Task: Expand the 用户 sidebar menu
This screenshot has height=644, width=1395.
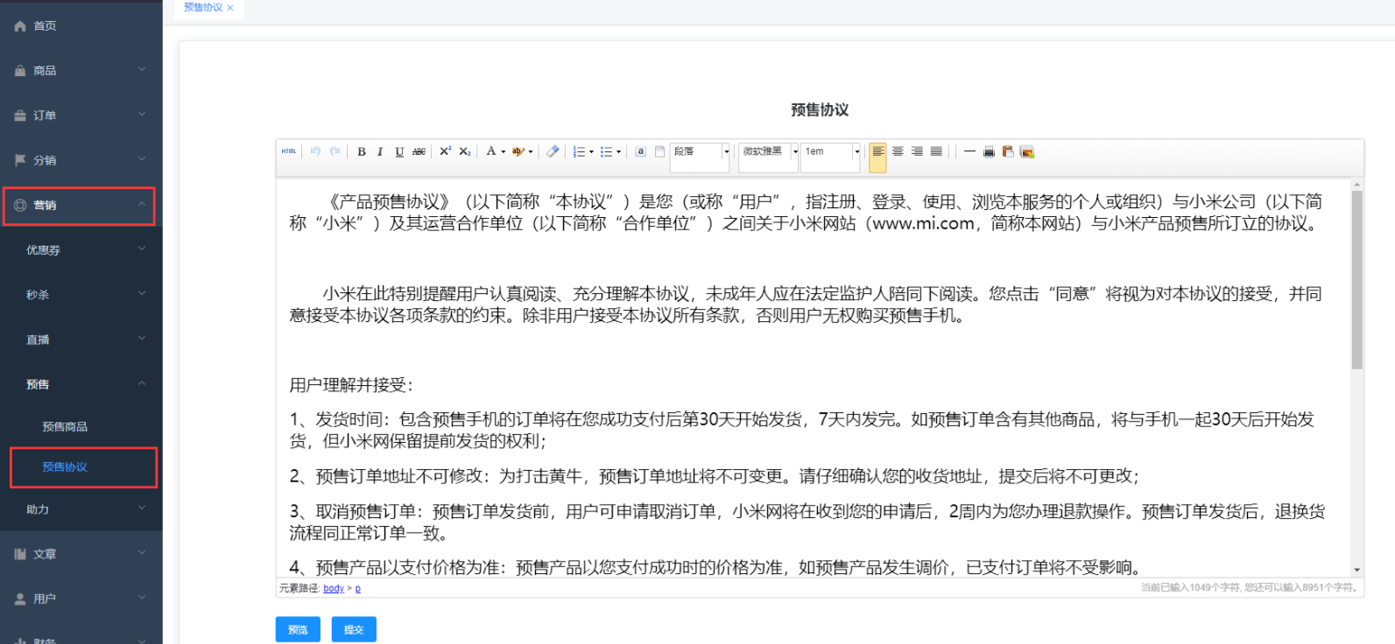Action: tap(81, 598)
